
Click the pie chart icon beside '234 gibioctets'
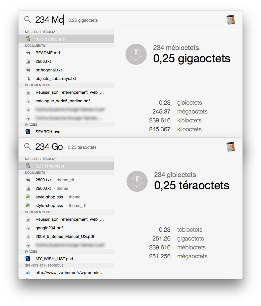pyautogui.click(x=137, y=181)
